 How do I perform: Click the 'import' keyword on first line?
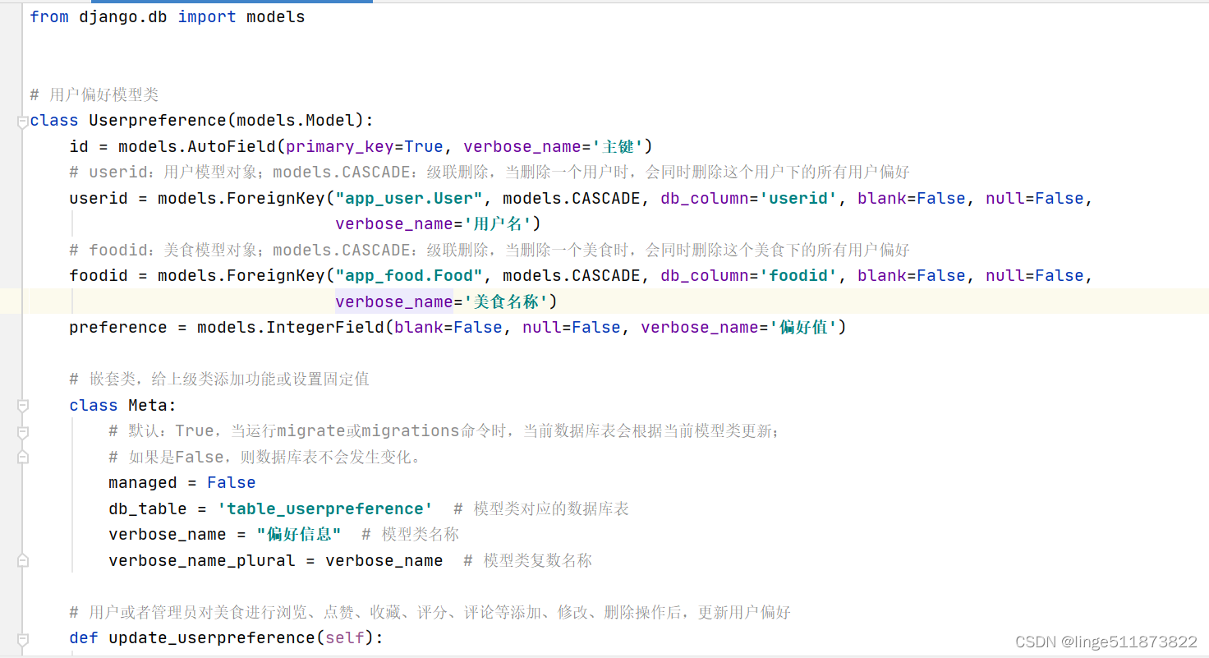point(207,16)
